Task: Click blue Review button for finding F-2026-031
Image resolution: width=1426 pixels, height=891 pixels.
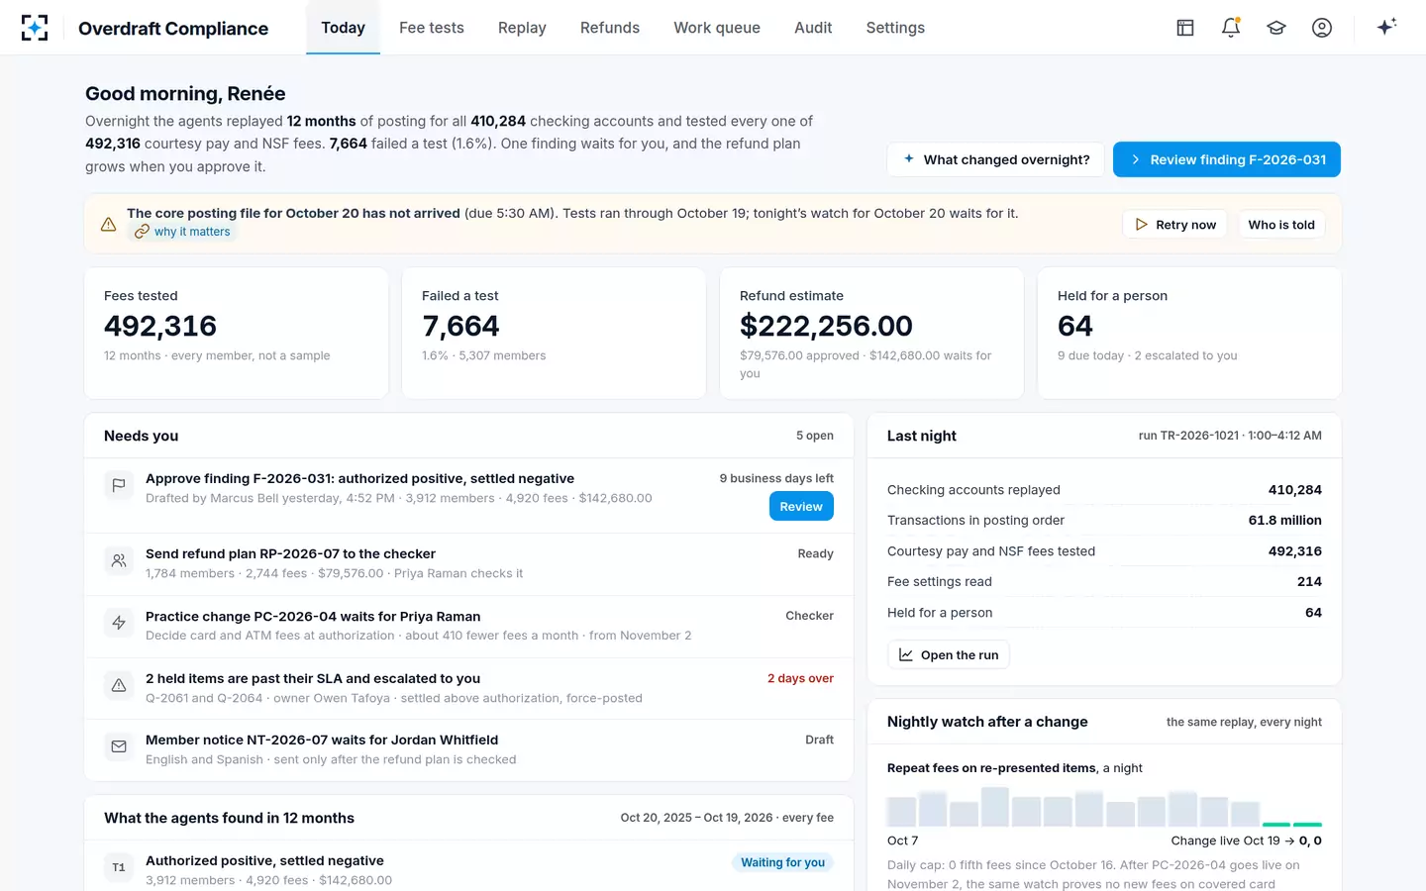Action: click(801, 506)
